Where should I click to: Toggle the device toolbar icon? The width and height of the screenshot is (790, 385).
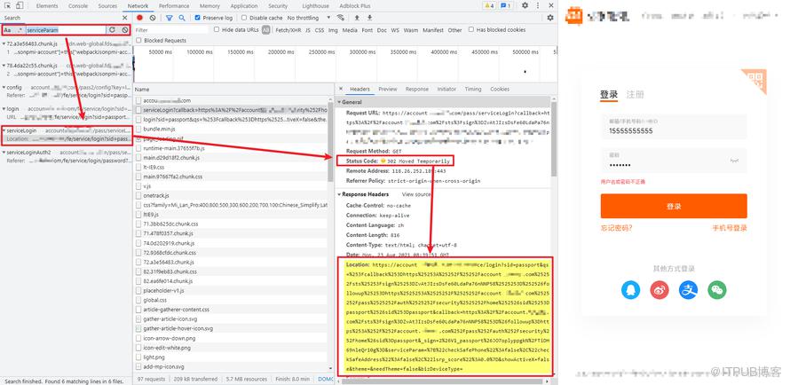click(x=19, y=5)
